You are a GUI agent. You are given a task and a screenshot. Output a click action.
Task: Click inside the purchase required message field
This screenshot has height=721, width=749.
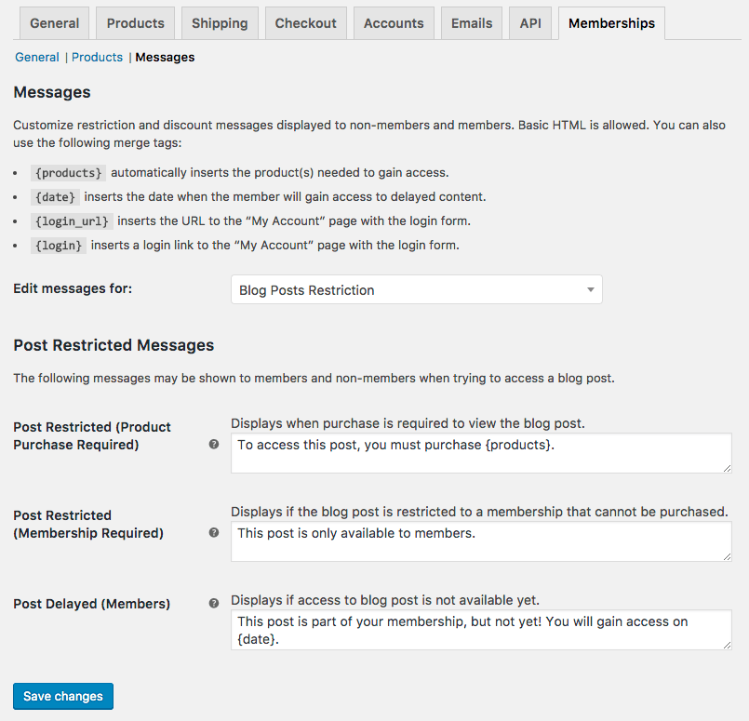[480, 453]
